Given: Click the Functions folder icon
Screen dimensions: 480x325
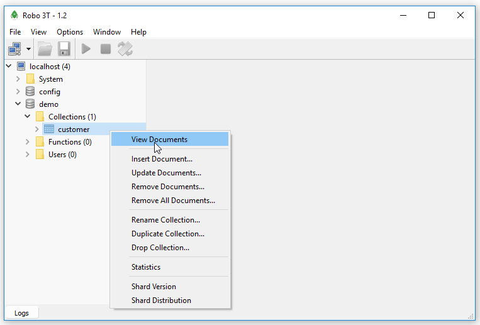Looking at the screenshot, I should [40, 141].
